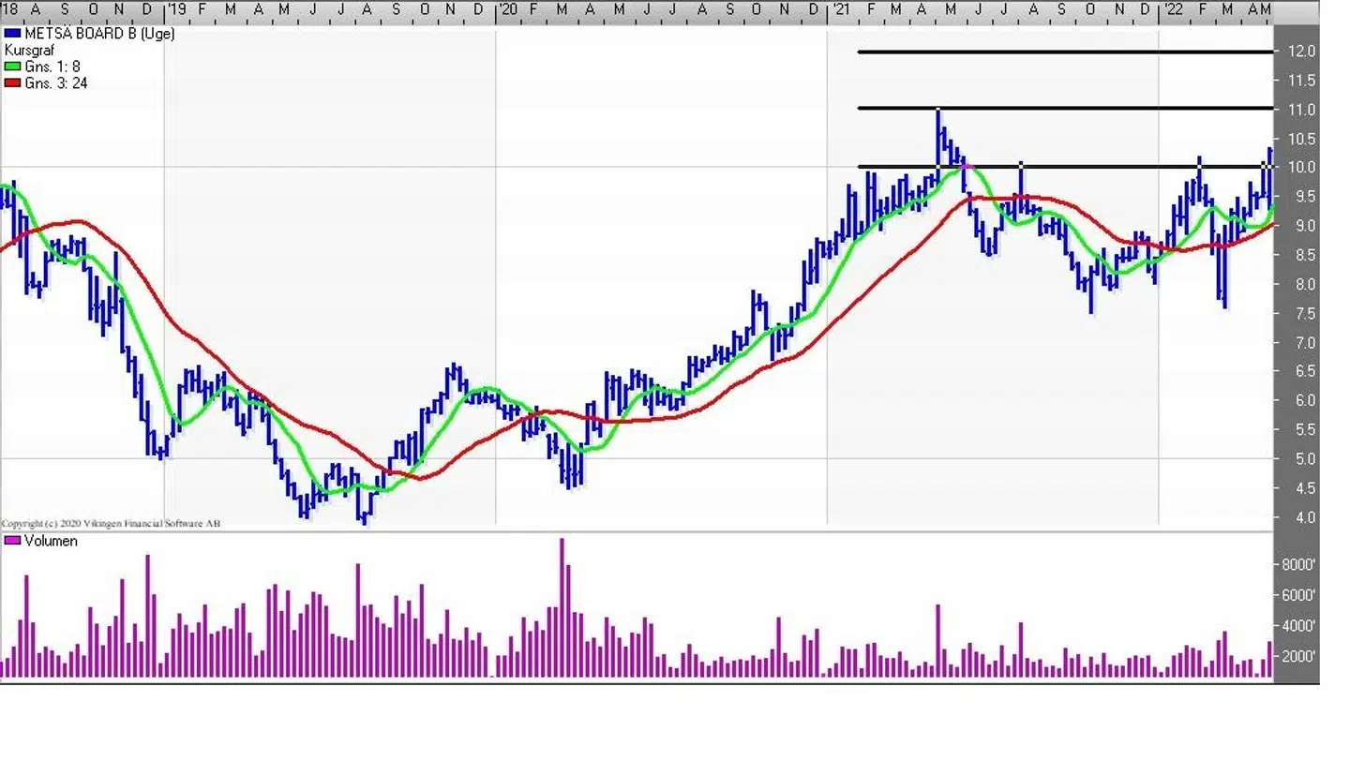Click the Kursgraf label in legend
This screenshot has width=1350, height=761.
click(x=28, y=50)
